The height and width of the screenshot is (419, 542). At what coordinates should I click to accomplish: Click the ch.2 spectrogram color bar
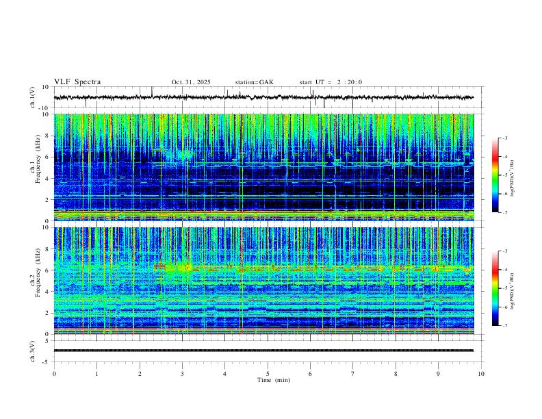click(495, 288)
